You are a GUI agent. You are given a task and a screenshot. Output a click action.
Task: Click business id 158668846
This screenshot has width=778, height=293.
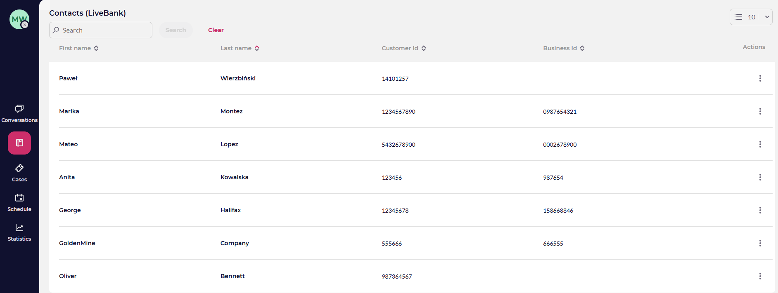(558, 211)
